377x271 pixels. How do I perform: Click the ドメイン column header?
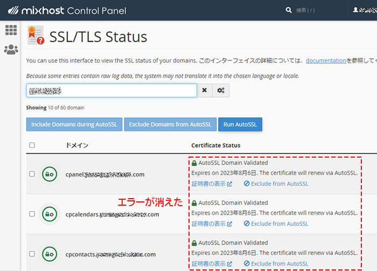click(77, 145)
